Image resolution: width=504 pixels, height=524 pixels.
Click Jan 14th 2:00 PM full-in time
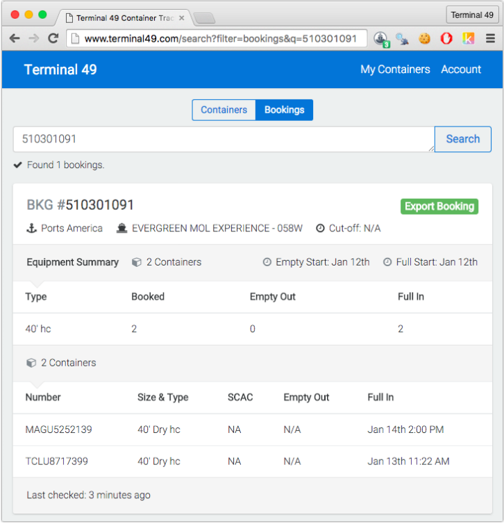coord(405,429)
